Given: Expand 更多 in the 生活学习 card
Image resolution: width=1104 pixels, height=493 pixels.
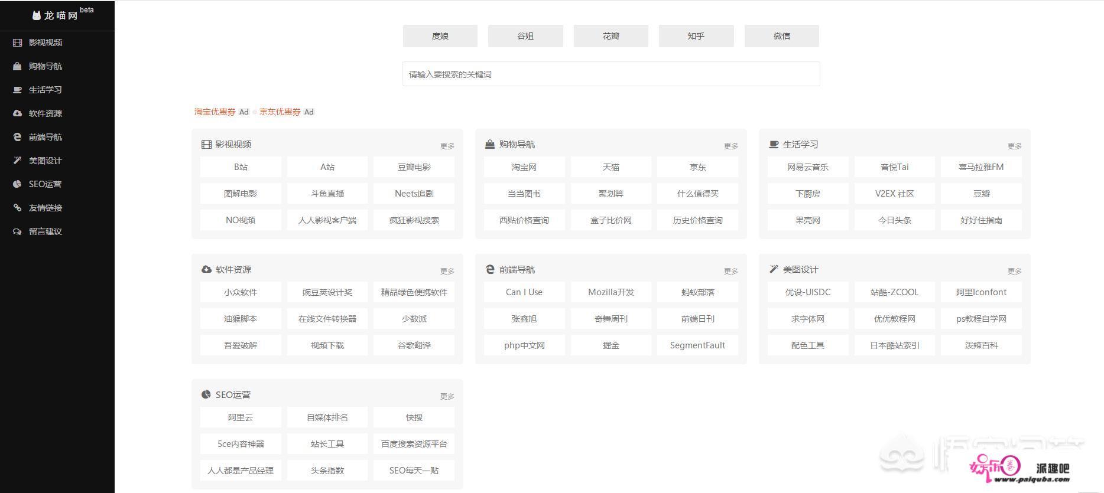Looking at the screenshot, I should [1015, 146].
